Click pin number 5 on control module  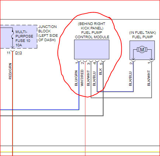click(101, 64)
